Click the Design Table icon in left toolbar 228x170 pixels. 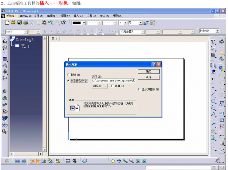(5, 59)
